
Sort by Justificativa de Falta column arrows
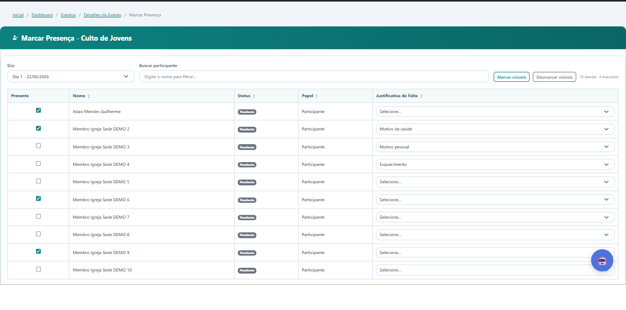click(x=421, y=96)
